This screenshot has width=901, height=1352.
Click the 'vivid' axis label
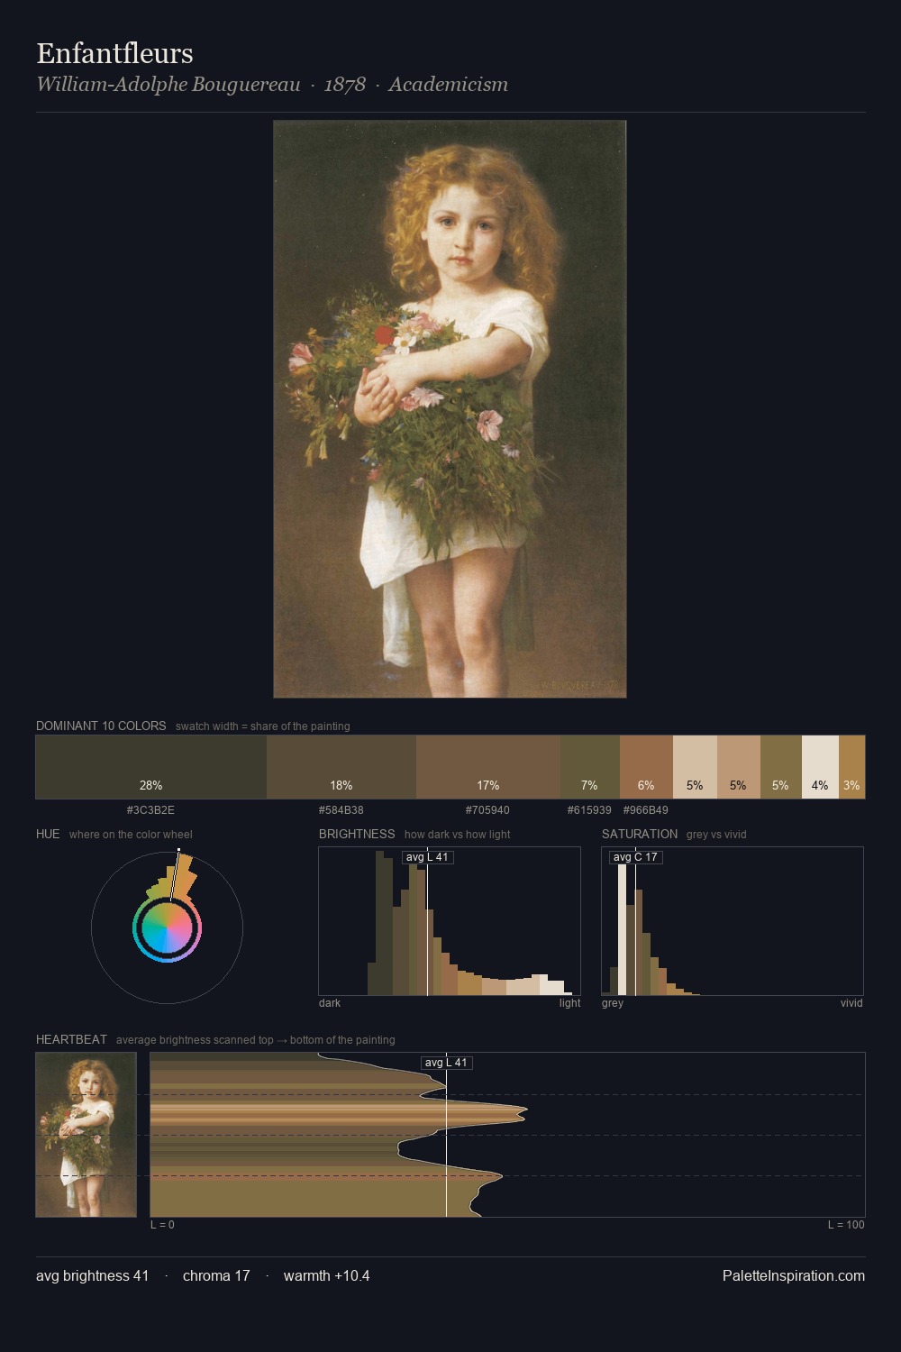[851, 1003]
